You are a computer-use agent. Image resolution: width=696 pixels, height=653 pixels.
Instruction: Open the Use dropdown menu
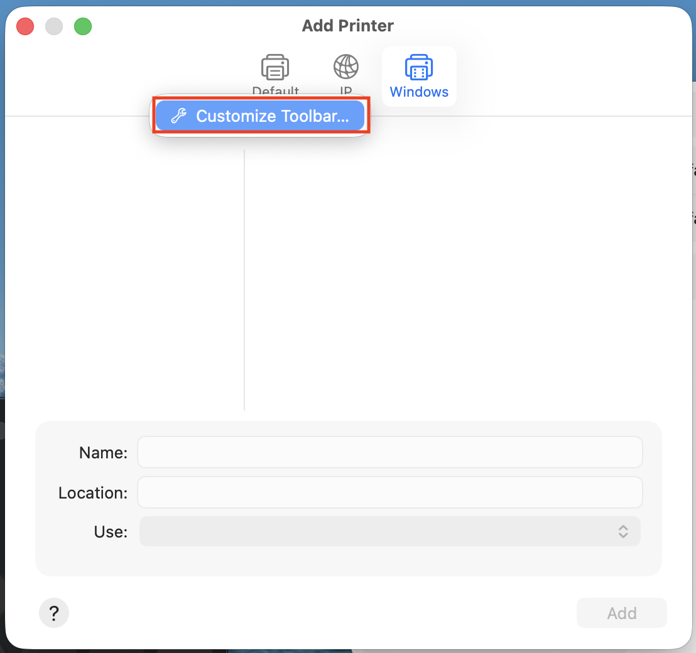point(389,532)
